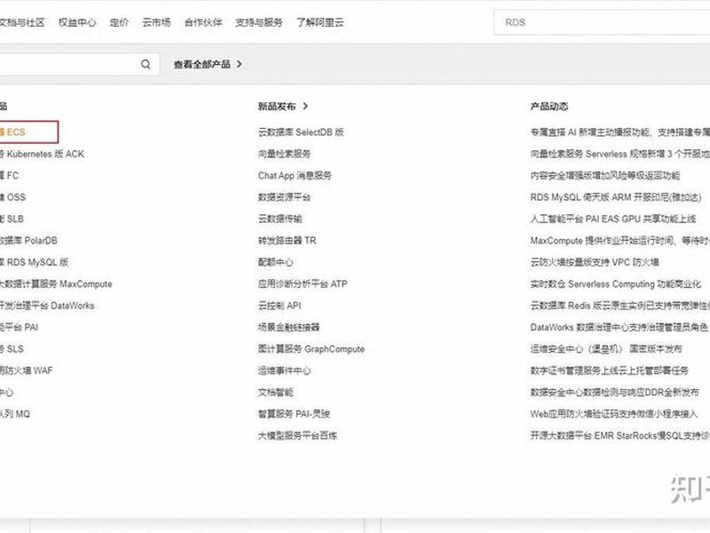
Task: Open 文档智能 link
Action: [275, 393]
